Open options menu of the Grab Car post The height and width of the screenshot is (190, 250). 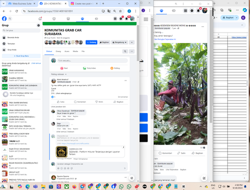[x=125, y=80]
